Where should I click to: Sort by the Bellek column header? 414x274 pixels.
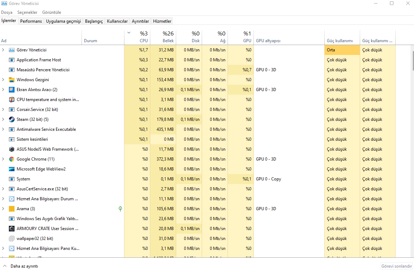(163, 37)
